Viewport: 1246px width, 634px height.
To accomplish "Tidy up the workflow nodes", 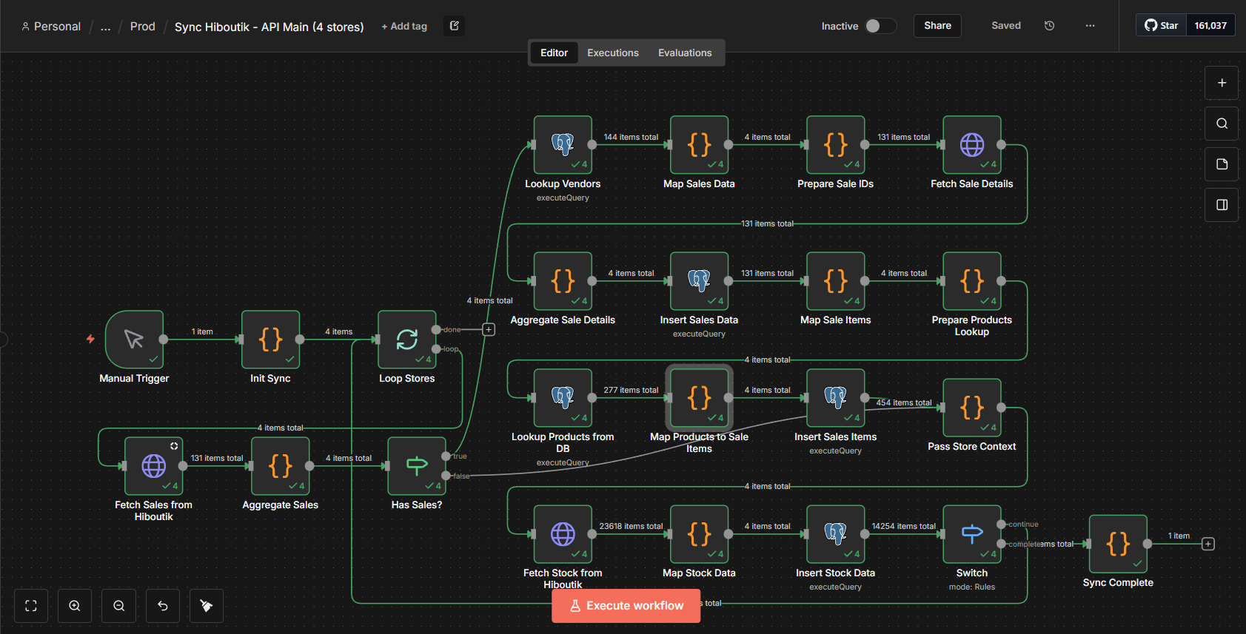I will pyautogui.click(x=207, y=606).
